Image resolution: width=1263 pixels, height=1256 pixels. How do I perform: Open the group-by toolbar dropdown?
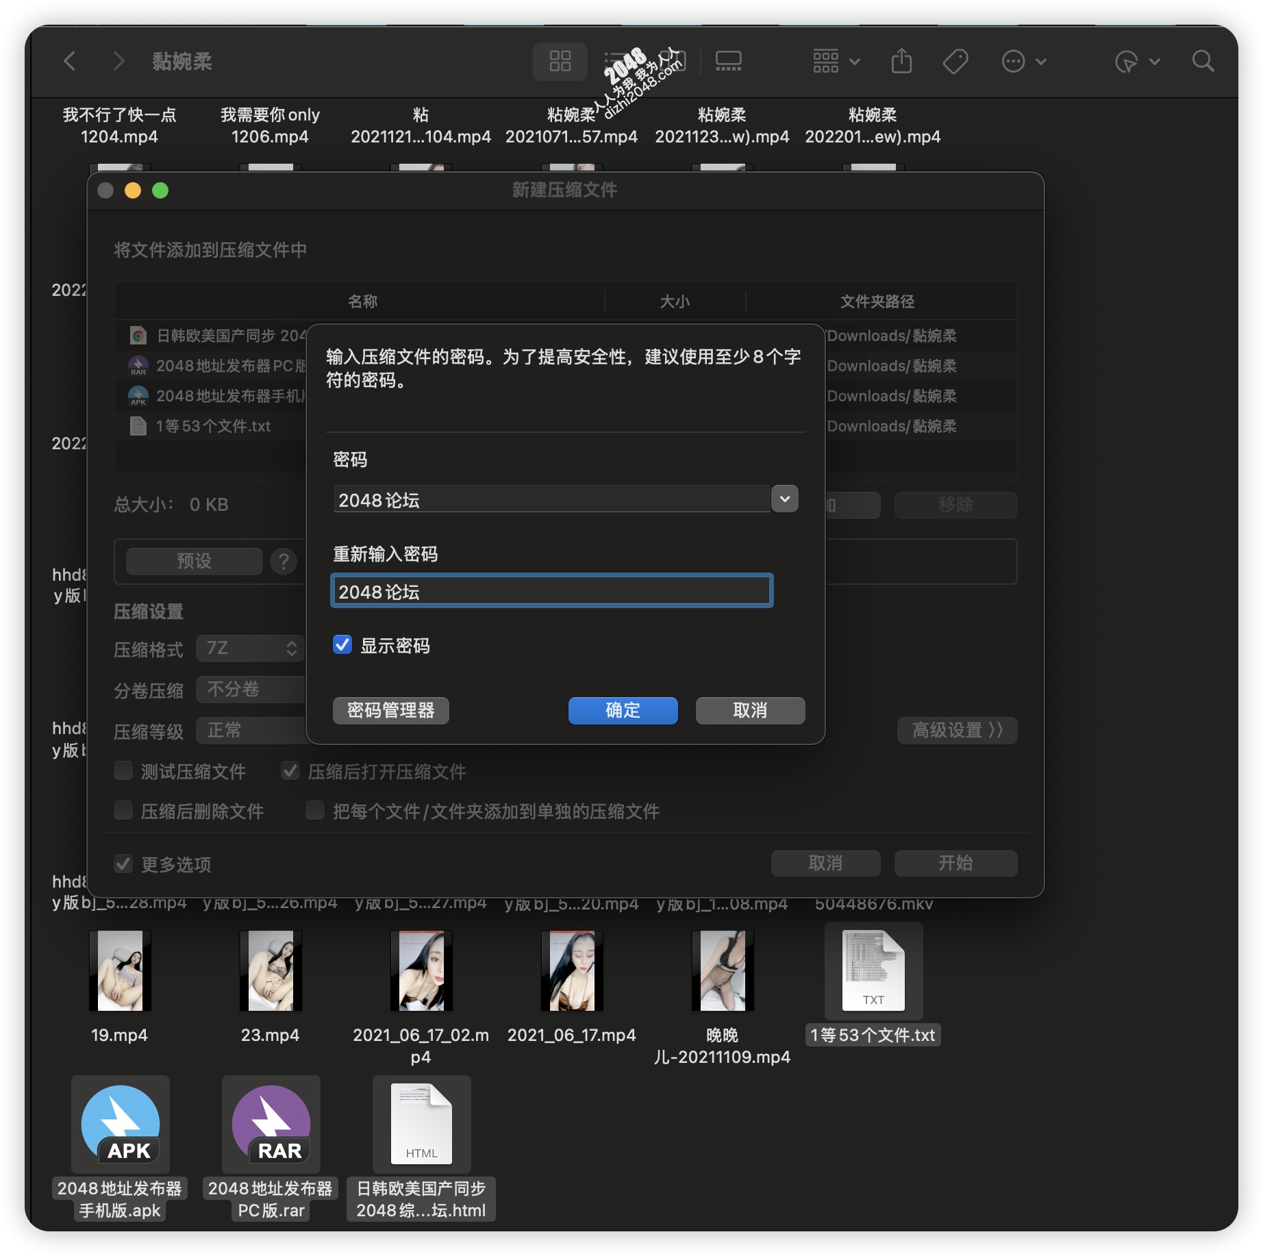pyautogui.click(x=836, y=62)
